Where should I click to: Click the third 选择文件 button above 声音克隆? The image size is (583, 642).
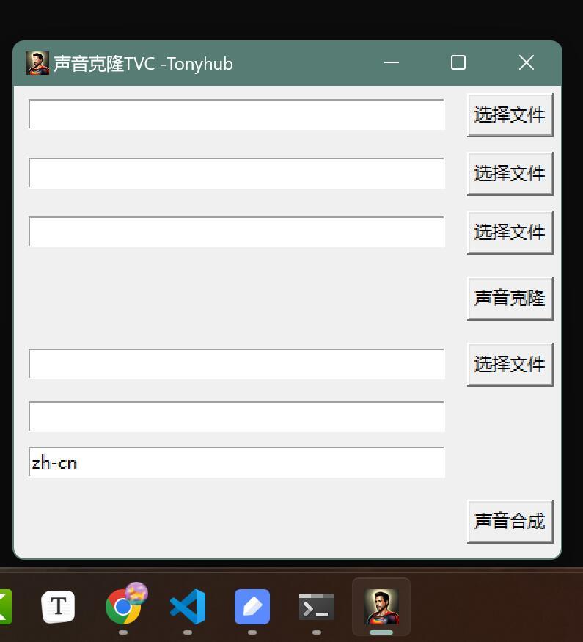coord(510,233)
